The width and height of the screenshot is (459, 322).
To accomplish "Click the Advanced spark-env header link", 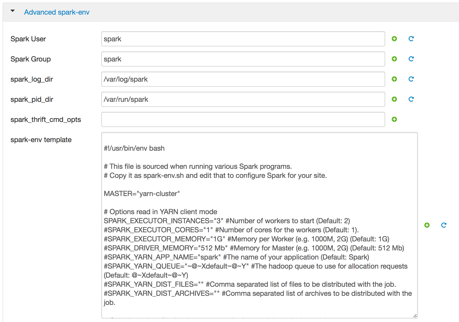I will pos(57,12).
